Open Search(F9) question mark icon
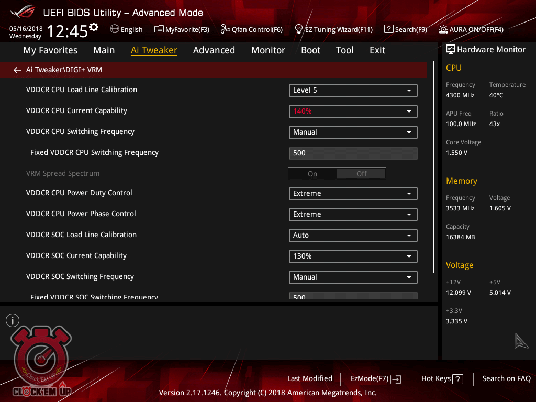The width and height of the screenshot is (536, 402). click(x=388, y=29)
